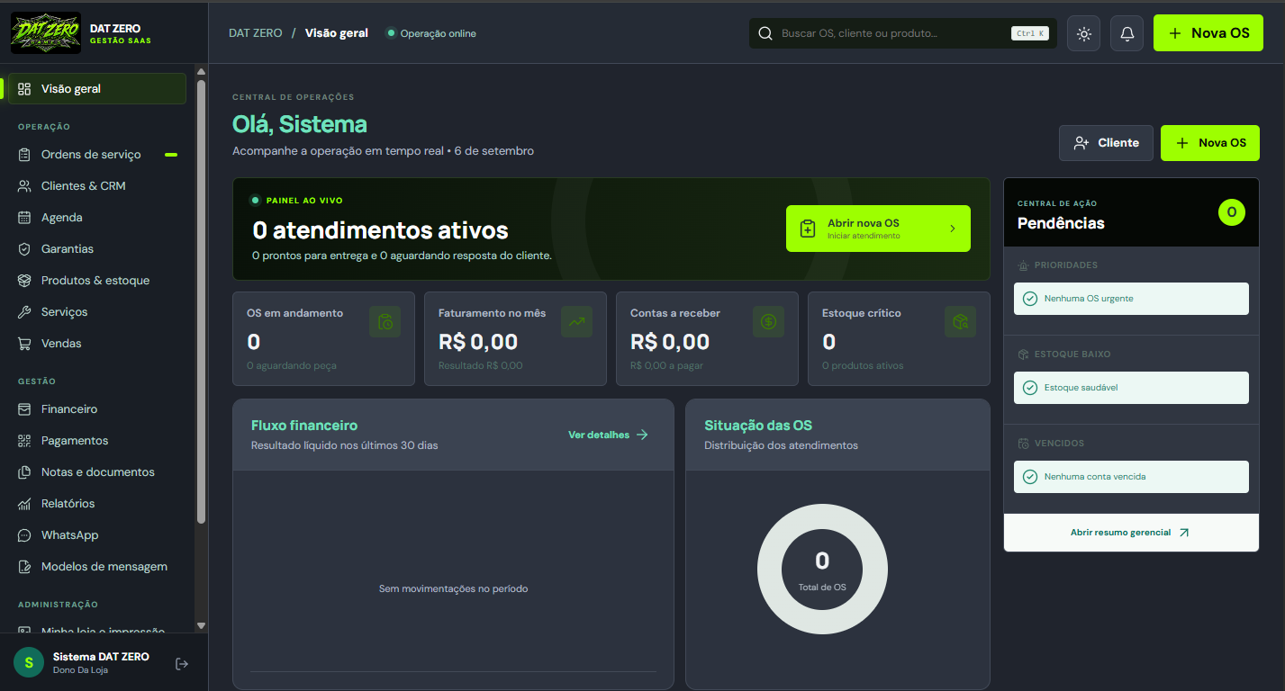The width and height of the screenshot is (1285, 691).
Task: Click the Nenhuma conta vencida item
Action: [1131, 477]
